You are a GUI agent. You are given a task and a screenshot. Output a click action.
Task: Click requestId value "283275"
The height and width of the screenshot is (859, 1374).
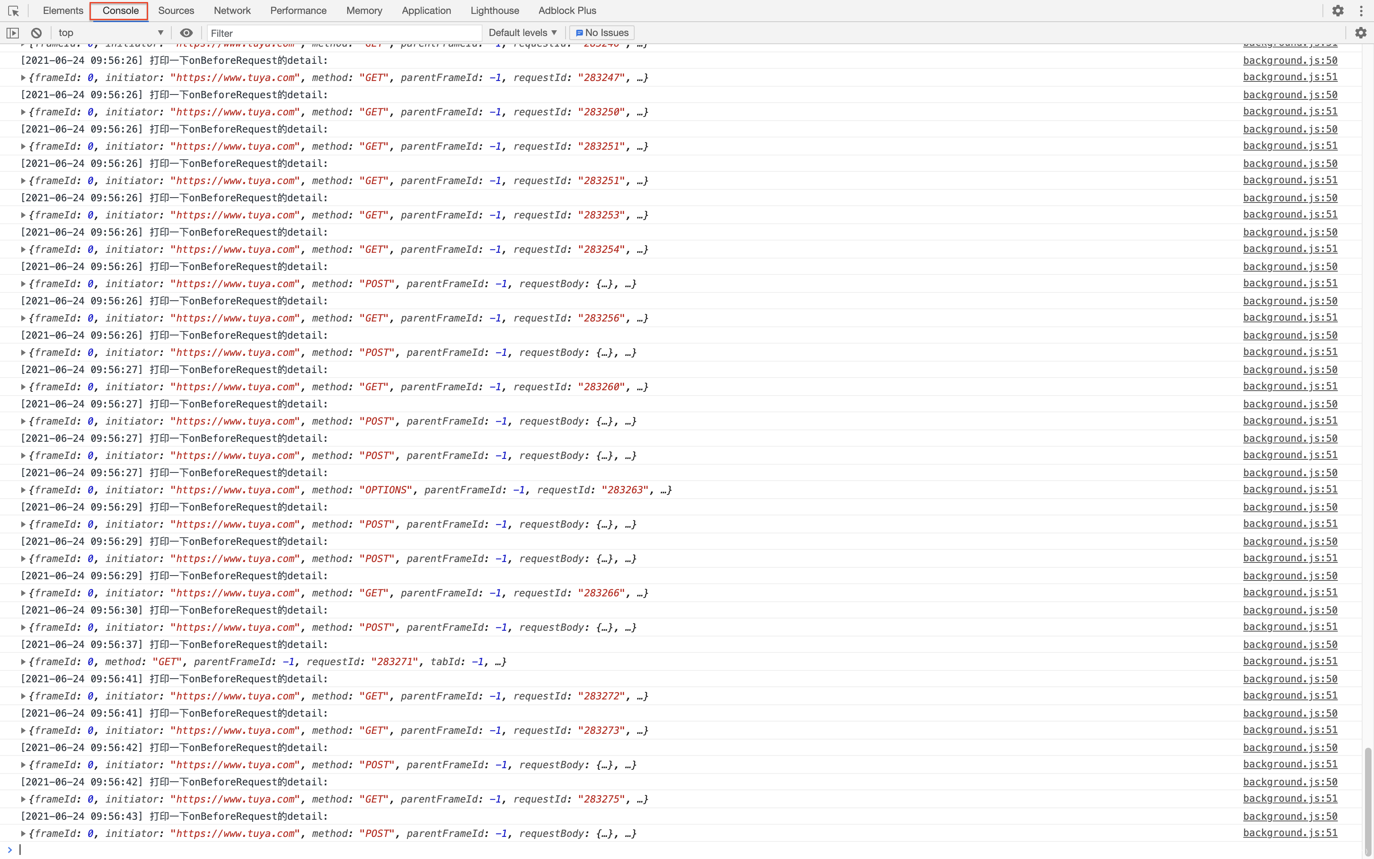click(601, 799)
